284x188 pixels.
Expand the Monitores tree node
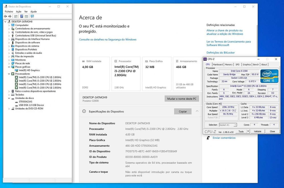(x=9, y=60)
